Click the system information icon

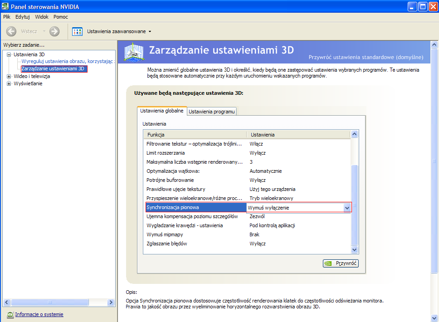click(x=10, y=315)
